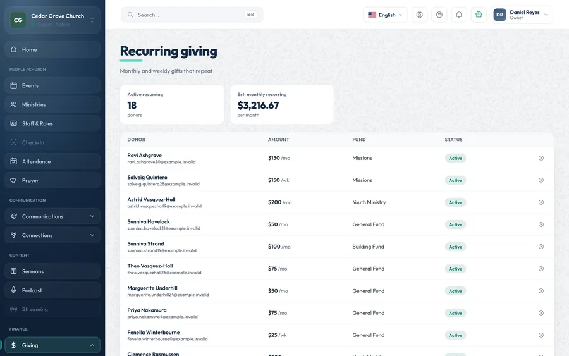Screen dimensions: 569x356
Task: Open Streaming in sidebar
Action: (52, 309)
